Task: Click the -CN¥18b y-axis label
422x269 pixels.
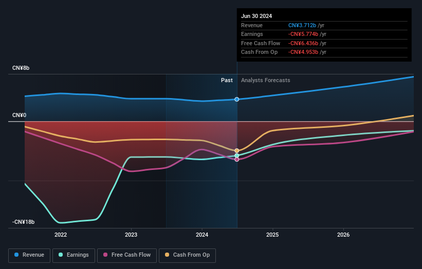Action: coord(24,222)
